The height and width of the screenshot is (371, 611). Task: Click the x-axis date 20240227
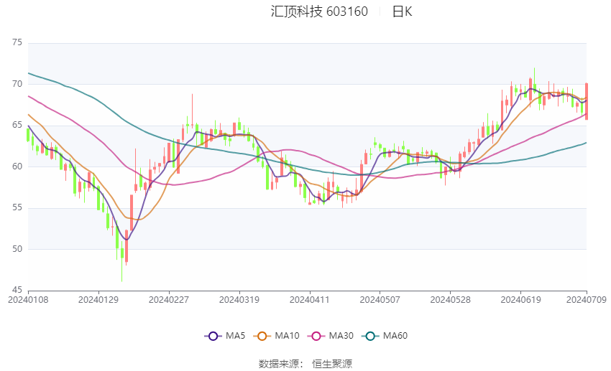click(x=169, y=300)
